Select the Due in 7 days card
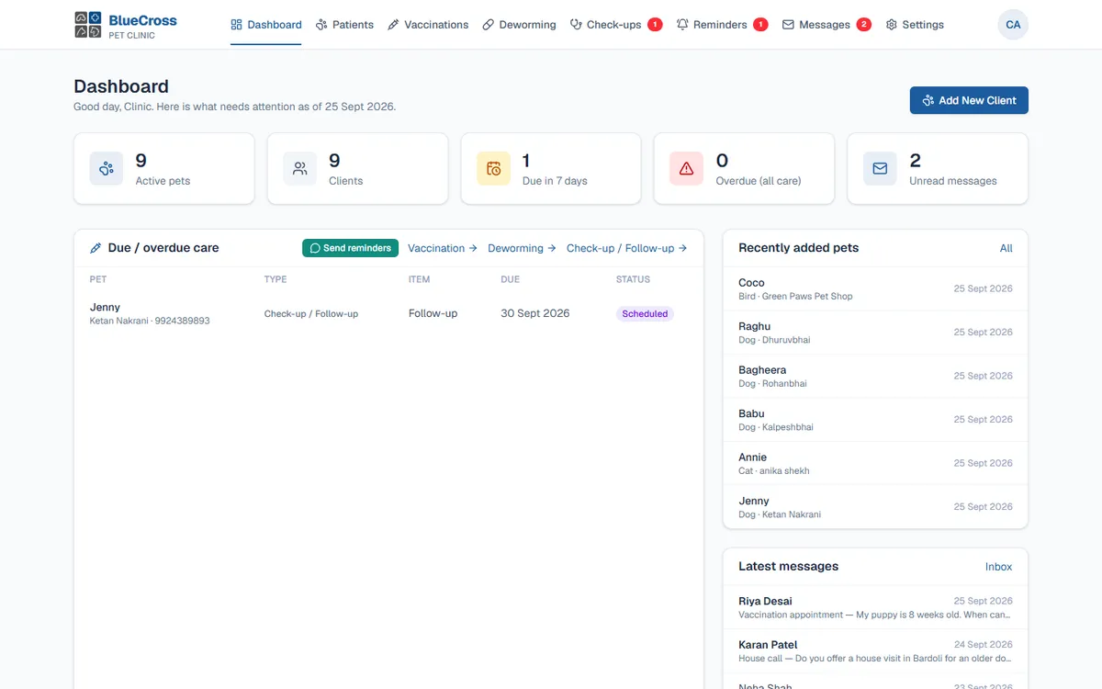Image resolution: width=1102 pixels, height=689 pixels. pos(551,169)
